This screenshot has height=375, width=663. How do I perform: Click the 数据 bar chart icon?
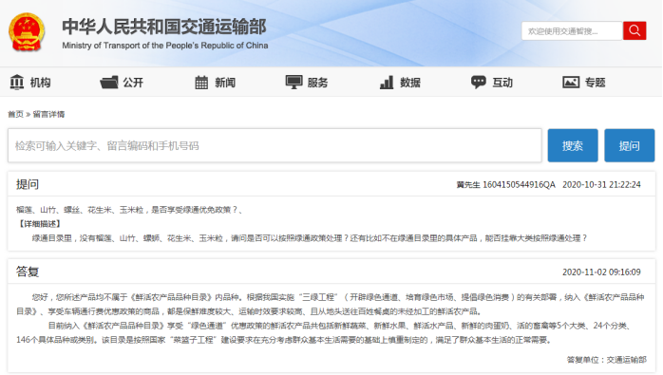[387, 82]
